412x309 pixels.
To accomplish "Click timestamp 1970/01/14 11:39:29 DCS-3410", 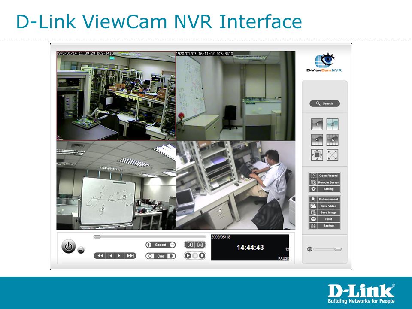I will click(x=85, y=53).
